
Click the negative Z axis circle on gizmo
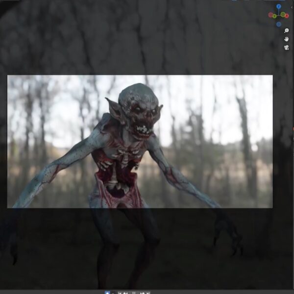279,24
